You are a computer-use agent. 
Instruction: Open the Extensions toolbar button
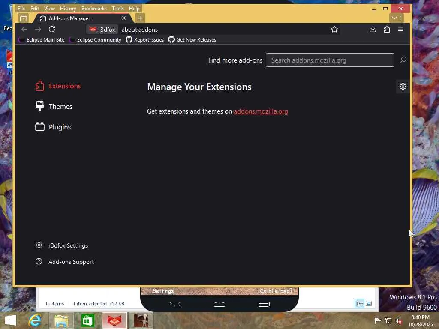(x=387, y=30)
